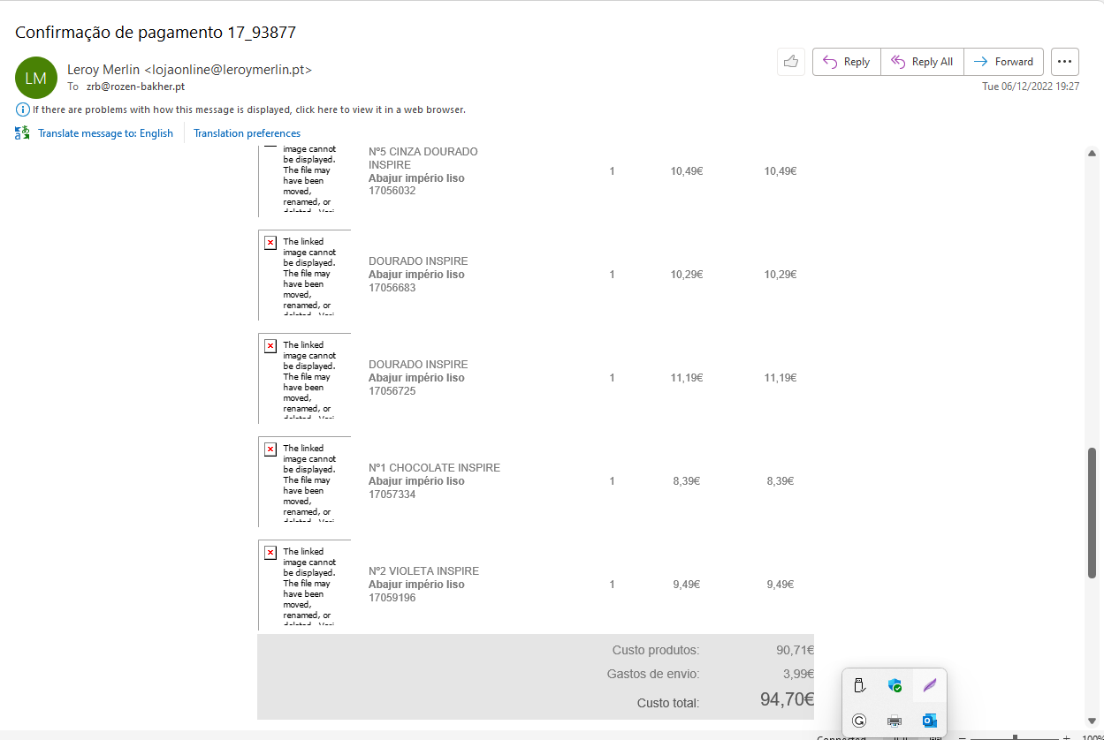Image resolution: width=1104 pixels, height=740 pixels.
Task: Select product code 17059196
Action: click(392, 598)
